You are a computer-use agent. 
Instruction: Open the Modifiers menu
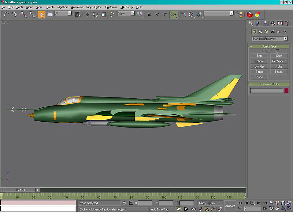[x=63, y=7]
